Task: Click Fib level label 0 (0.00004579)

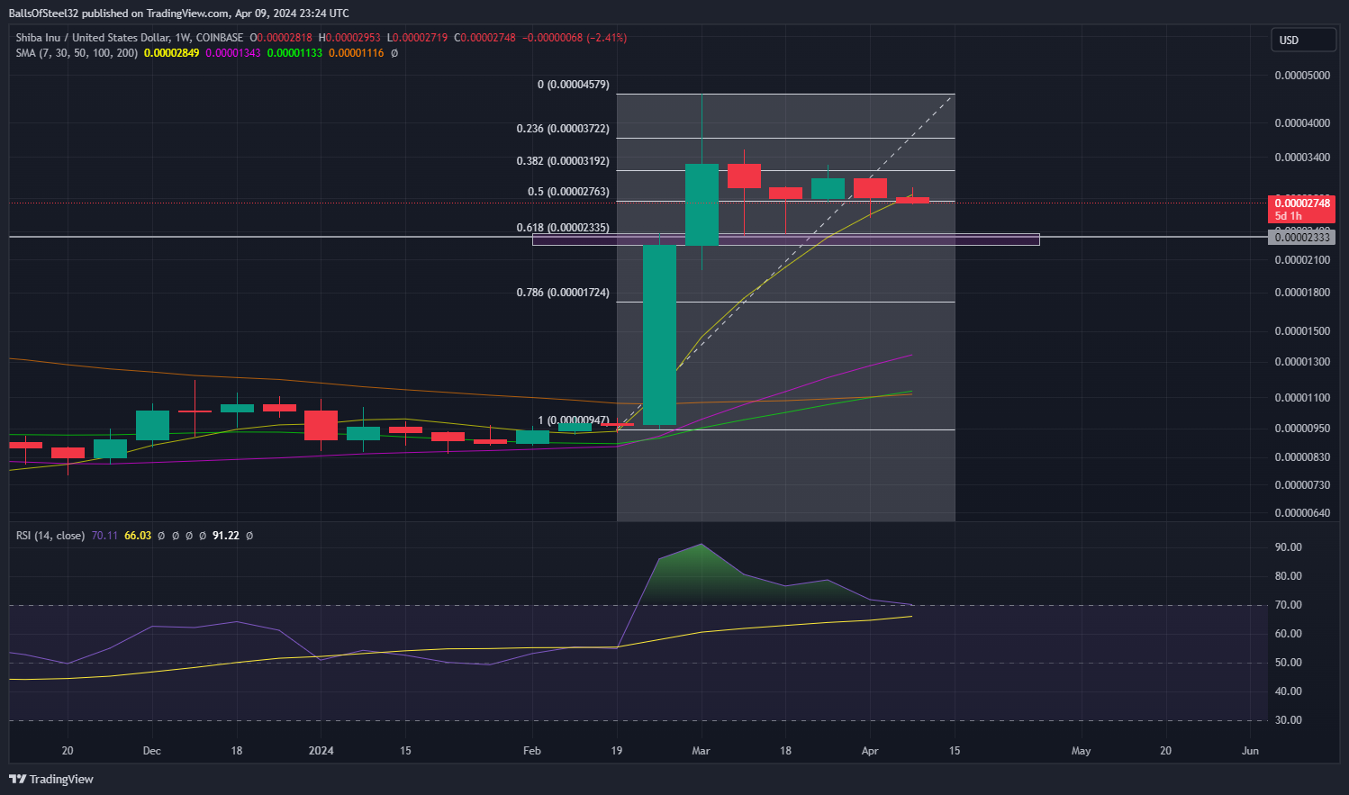Action: tap(573, 85)
